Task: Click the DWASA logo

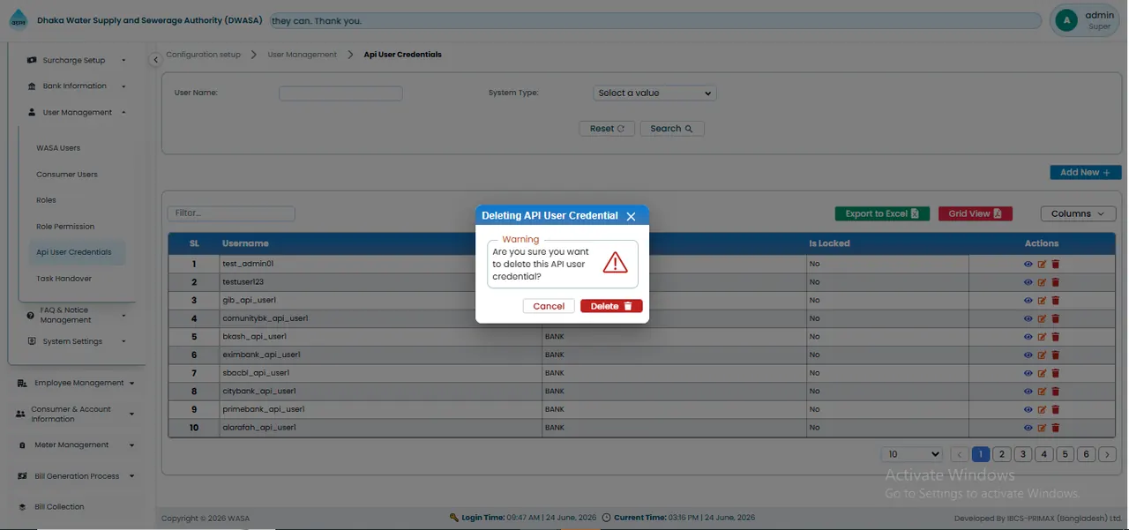Action: [x=18, y=21]
